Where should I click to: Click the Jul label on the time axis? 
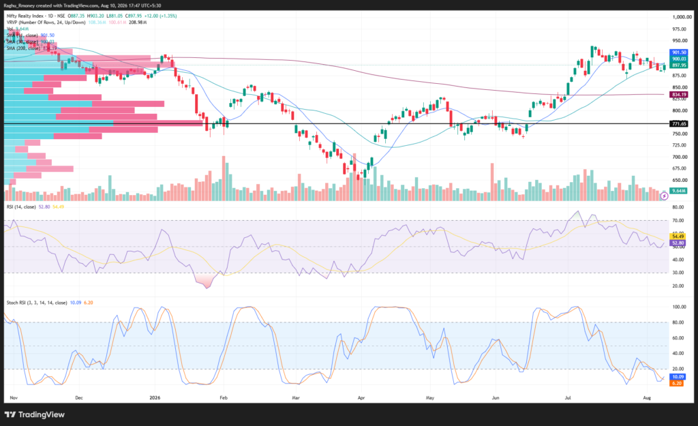pyautogui.click(x=568, y=398)
